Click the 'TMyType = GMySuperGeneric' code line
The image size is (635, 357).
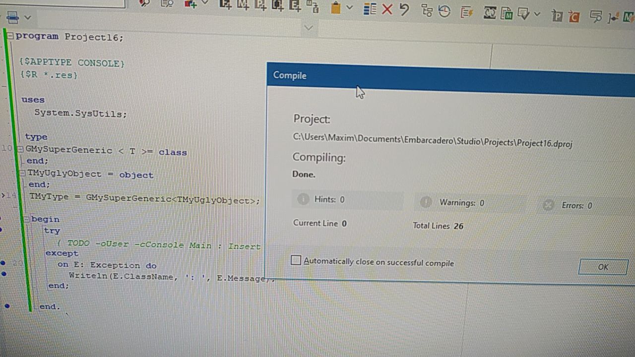pyautogui.click(x=144, y=199)
